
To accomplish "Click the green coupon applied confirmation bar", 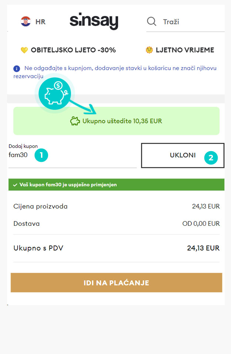I will [116, 185].
